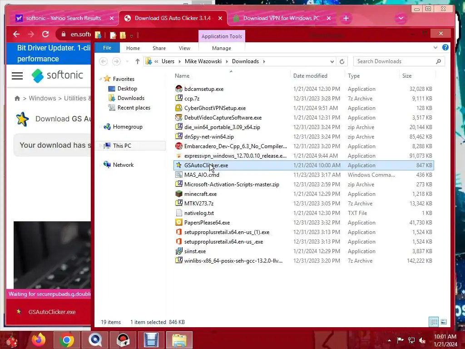Viewport: 465px width, 349px height.
Task: Go up one folder level arrow
Action: (137, 61)
